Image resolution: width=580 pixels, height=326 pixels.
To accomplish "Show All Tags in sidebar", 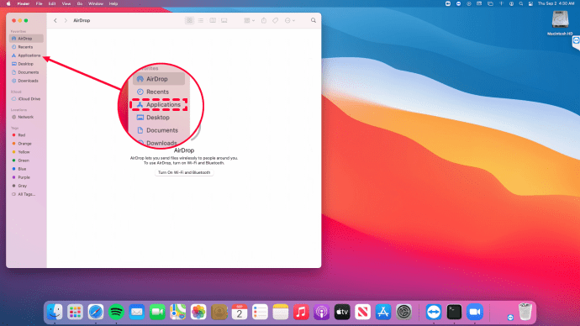I will 26,194.
